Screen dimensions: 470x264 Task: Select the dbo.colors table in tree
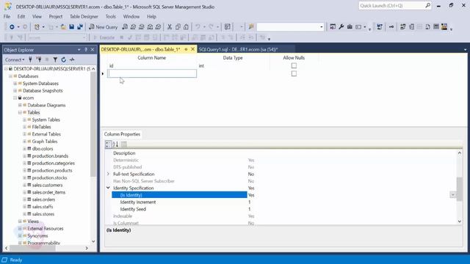click(43, 148)
